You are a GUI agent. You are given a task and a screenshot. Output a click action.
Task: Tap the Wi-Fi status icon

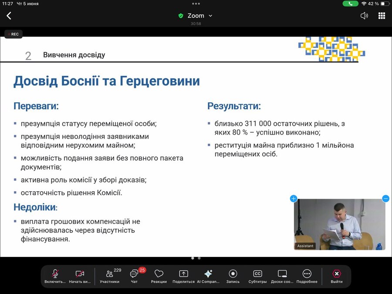(364, 3)
